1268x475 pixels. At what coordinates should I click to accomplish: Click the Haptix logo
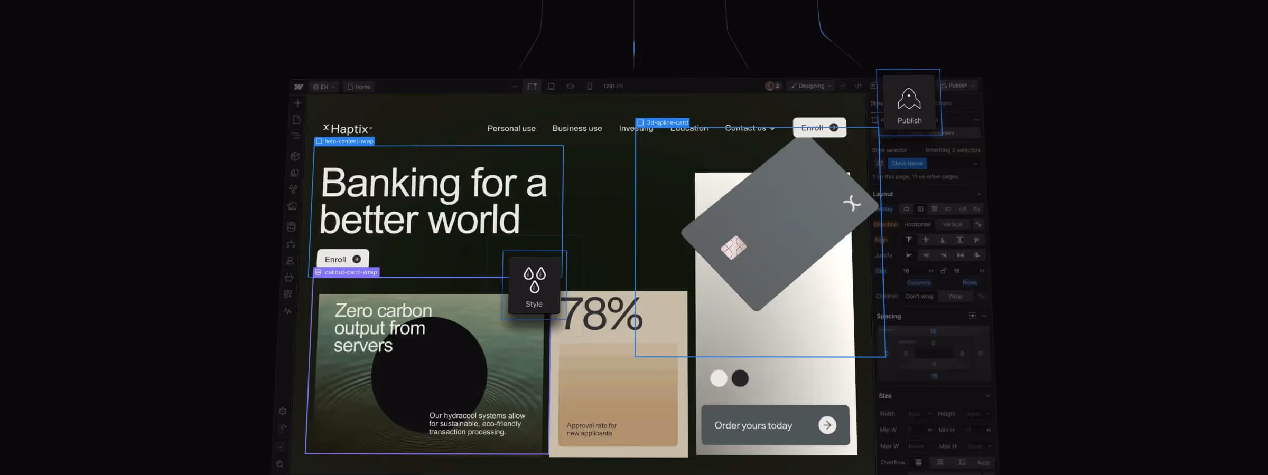point(348,128)
